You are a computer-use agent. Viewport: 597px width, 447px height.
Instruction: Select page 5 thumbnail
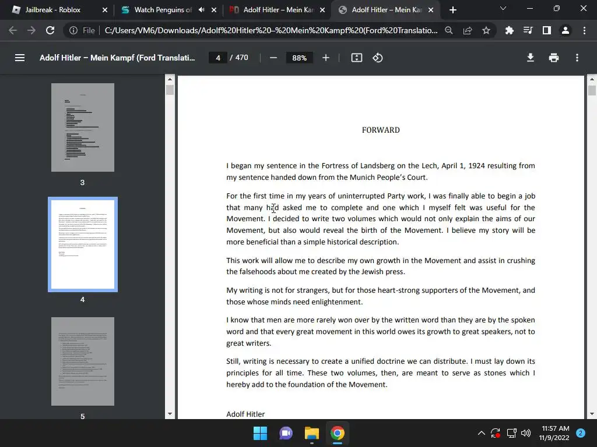click(x=83, y=361)
